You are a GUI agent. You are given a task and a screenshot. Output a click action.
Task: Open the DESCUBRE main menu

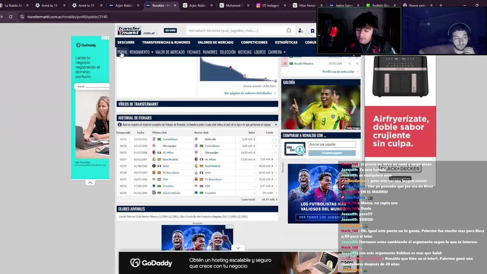coord(126,42)
